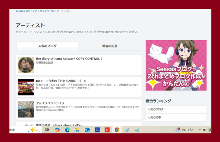Open the weather widget showing 7°C くもり

tap(184, 130)
